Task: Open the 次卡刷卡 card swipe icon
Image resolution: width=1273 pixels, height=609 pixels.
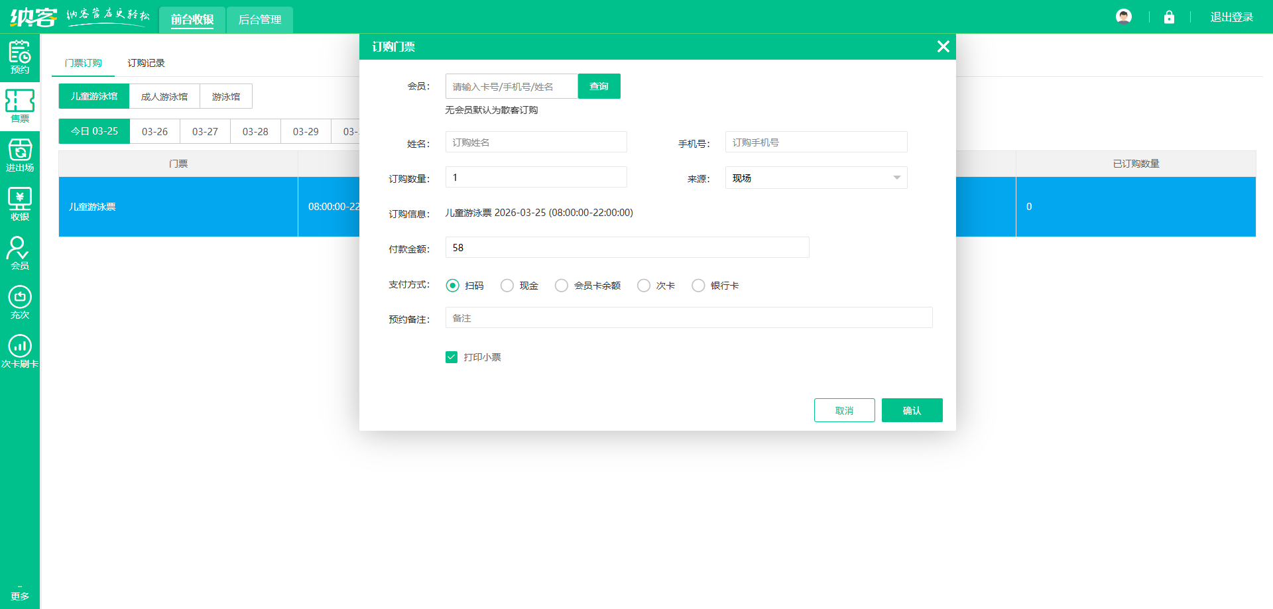Action: coord(20,351)
